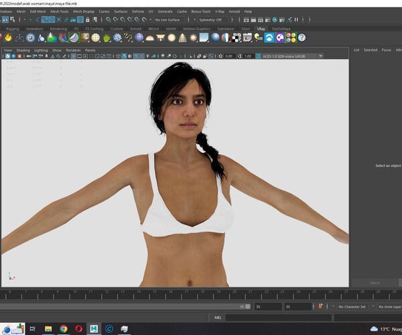This screenshot has height=335, width=402.
Task: Open the viewport Shading menu
Action: tap(23, 50)
